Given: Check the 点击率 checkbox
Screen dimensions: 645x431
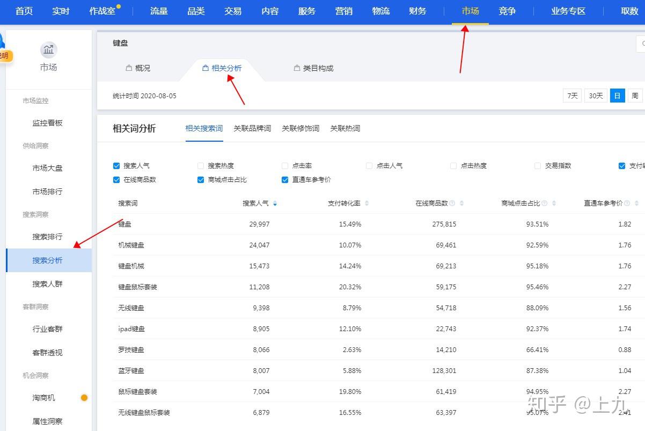Looking at the screenshot, I should [x=285, y=166].
